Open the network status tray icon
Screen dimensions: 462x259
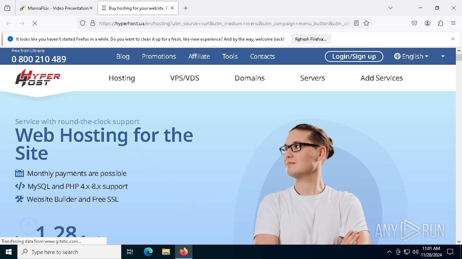pyautogui.click(x=407, y=252)
